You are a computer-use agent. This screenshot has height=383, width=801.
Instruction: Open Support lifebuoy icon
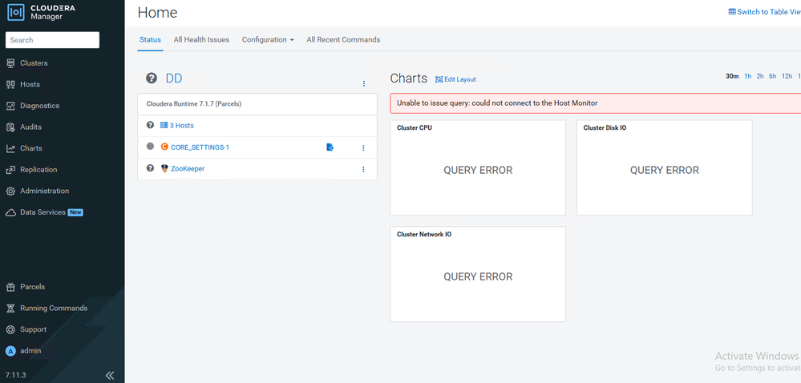(10, 330)
